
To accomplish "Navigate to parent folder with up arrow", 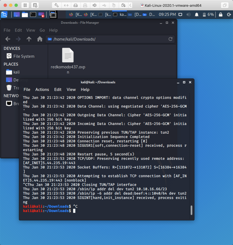I will point(29,39).
